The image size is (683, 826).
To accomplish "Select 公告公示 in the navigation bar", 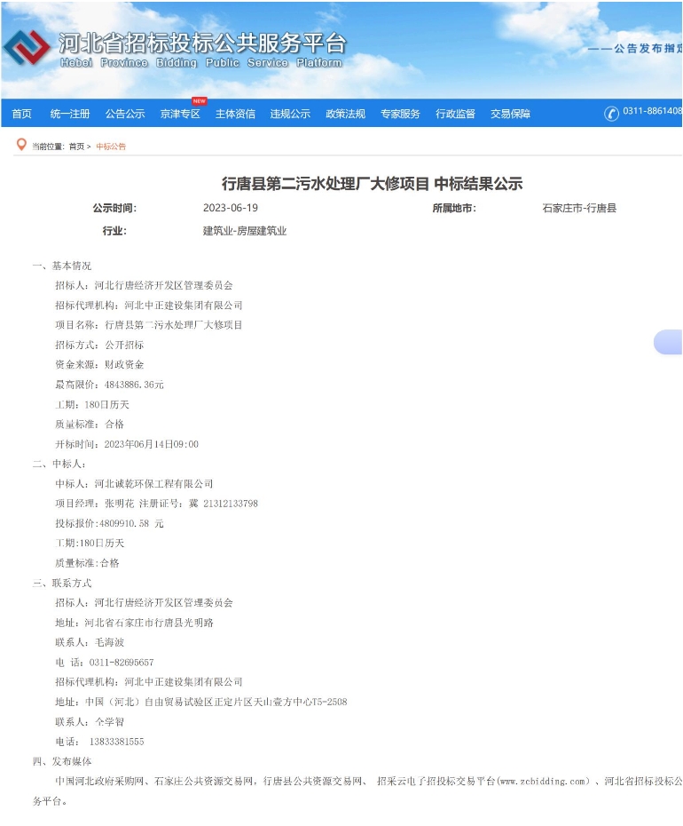I will [125, 114].
